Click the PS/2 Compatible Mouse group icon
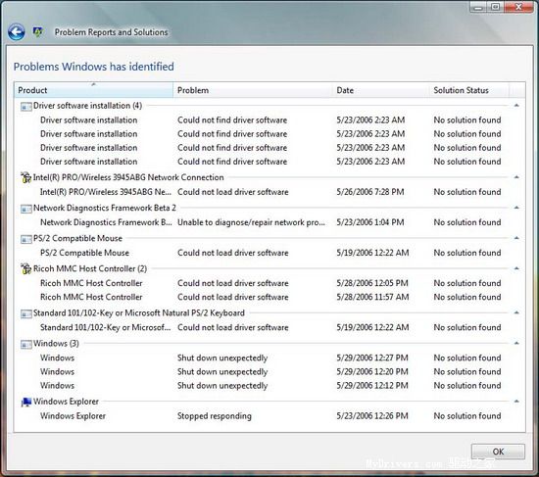Viewport: 539px width, 477px height. click(x=26, y=239)
